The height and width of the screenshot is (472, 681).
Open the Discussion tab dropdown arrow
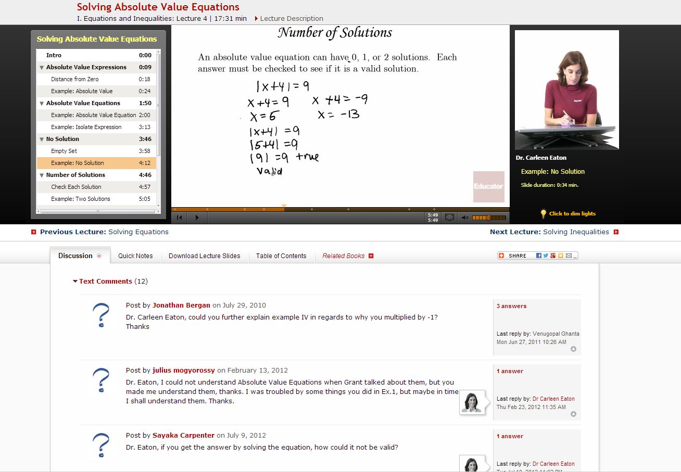pyautogui.click(x=99, y=256)
